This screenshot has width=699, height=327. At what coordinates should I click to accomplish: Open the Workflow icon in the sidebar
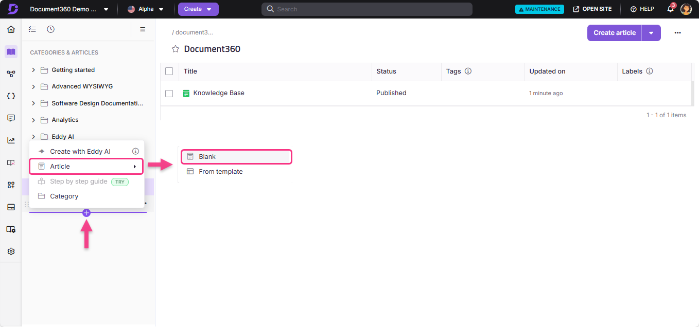coord(11,74)
